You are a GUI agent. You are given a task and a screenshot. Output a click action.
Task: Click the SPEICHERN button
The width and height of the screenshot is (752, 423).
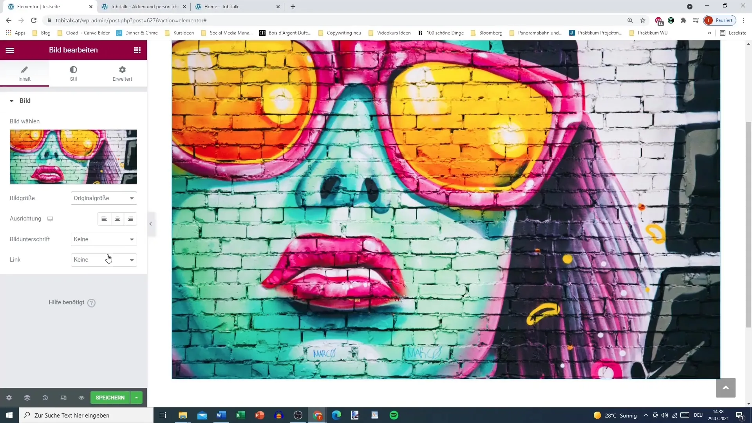tap(110, 398)
